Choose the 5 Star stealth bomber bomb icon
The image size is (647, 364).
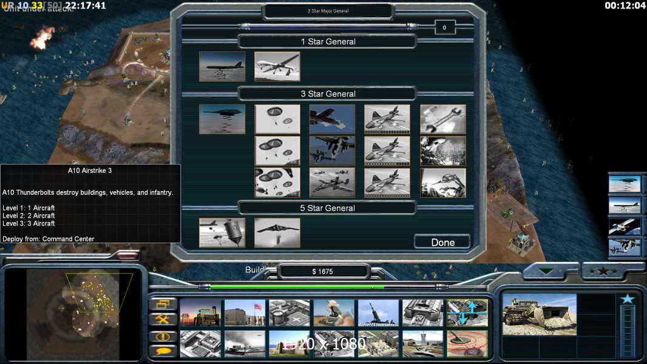point(277,233)
